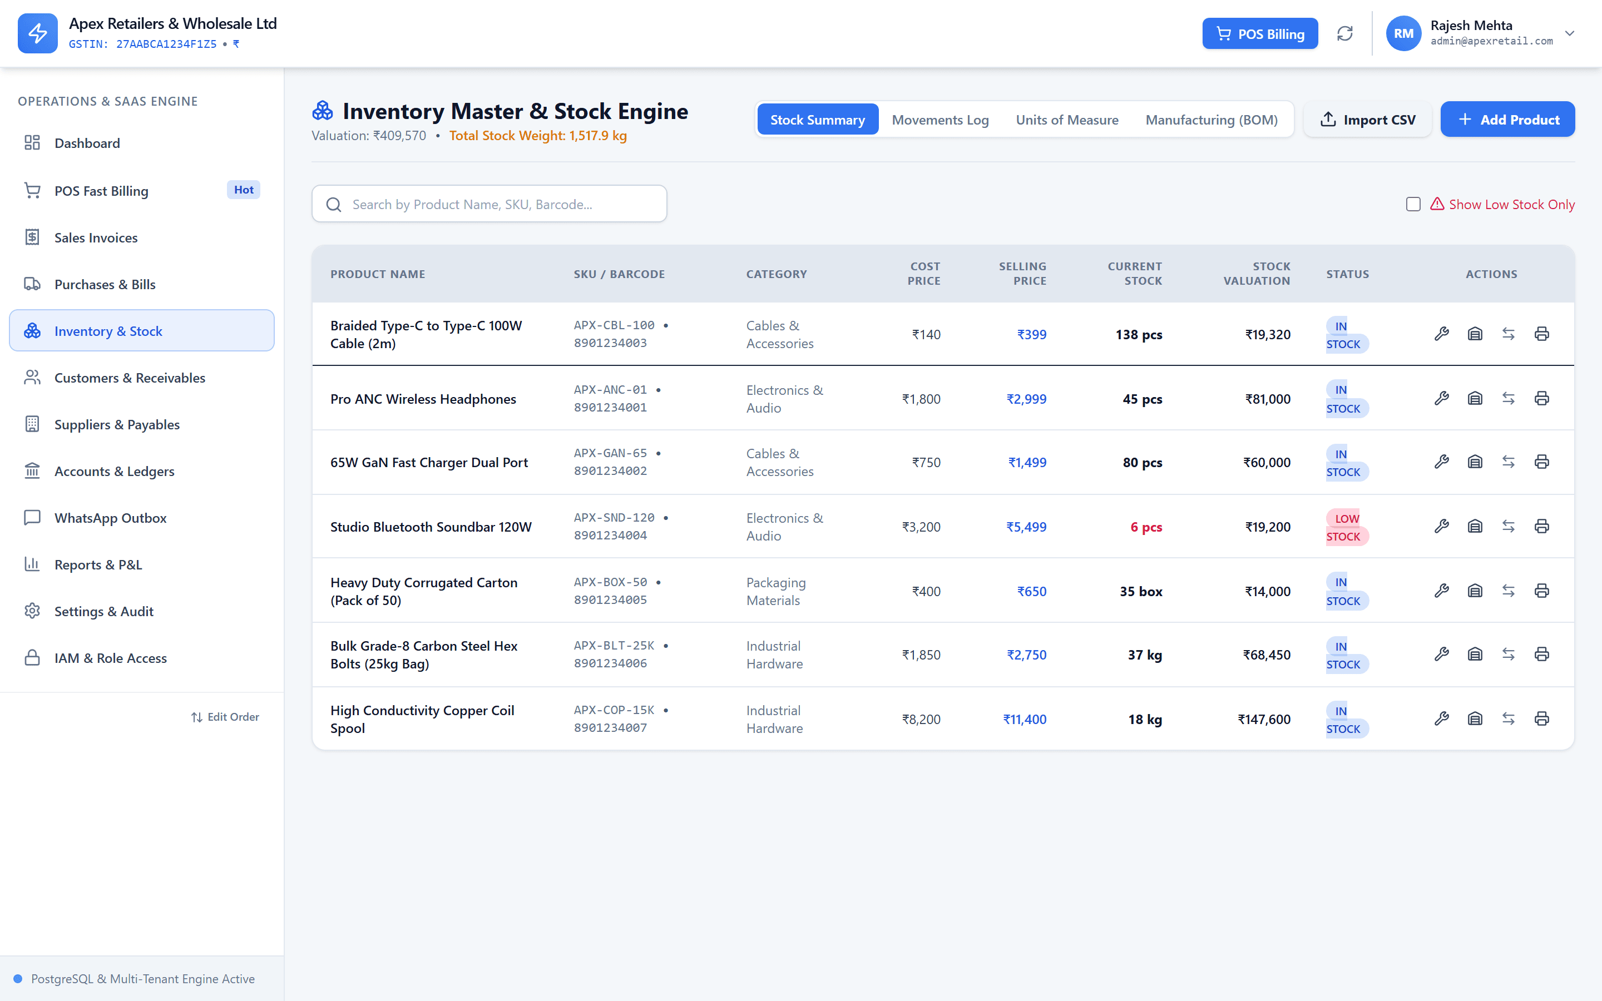Viewport: 1602px width, 1001px height.
Task: Open Reports & P&L
Action: pos(142,564)
